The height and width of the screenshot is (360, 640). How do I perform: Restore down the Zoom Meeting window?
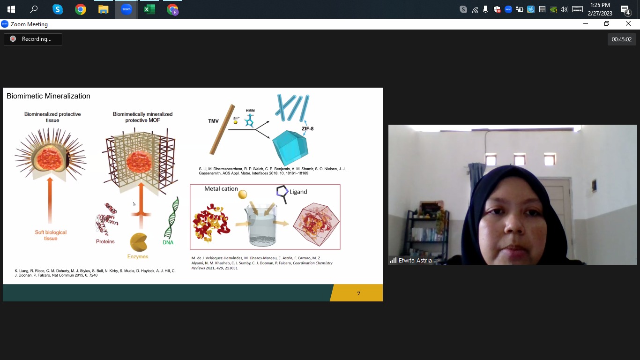tap(607, 24)
